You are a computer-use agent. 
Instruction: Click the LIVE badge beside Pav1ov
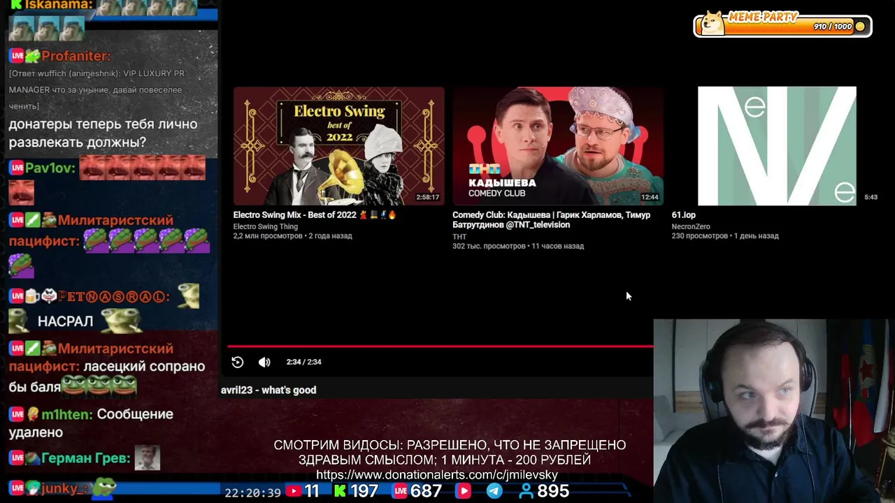coord(17,168)
